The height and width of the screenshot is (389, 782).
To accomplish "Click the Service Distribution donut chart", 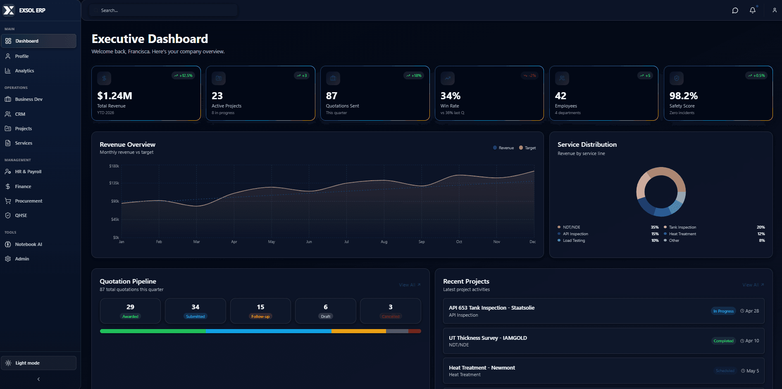I will point(661,192).
